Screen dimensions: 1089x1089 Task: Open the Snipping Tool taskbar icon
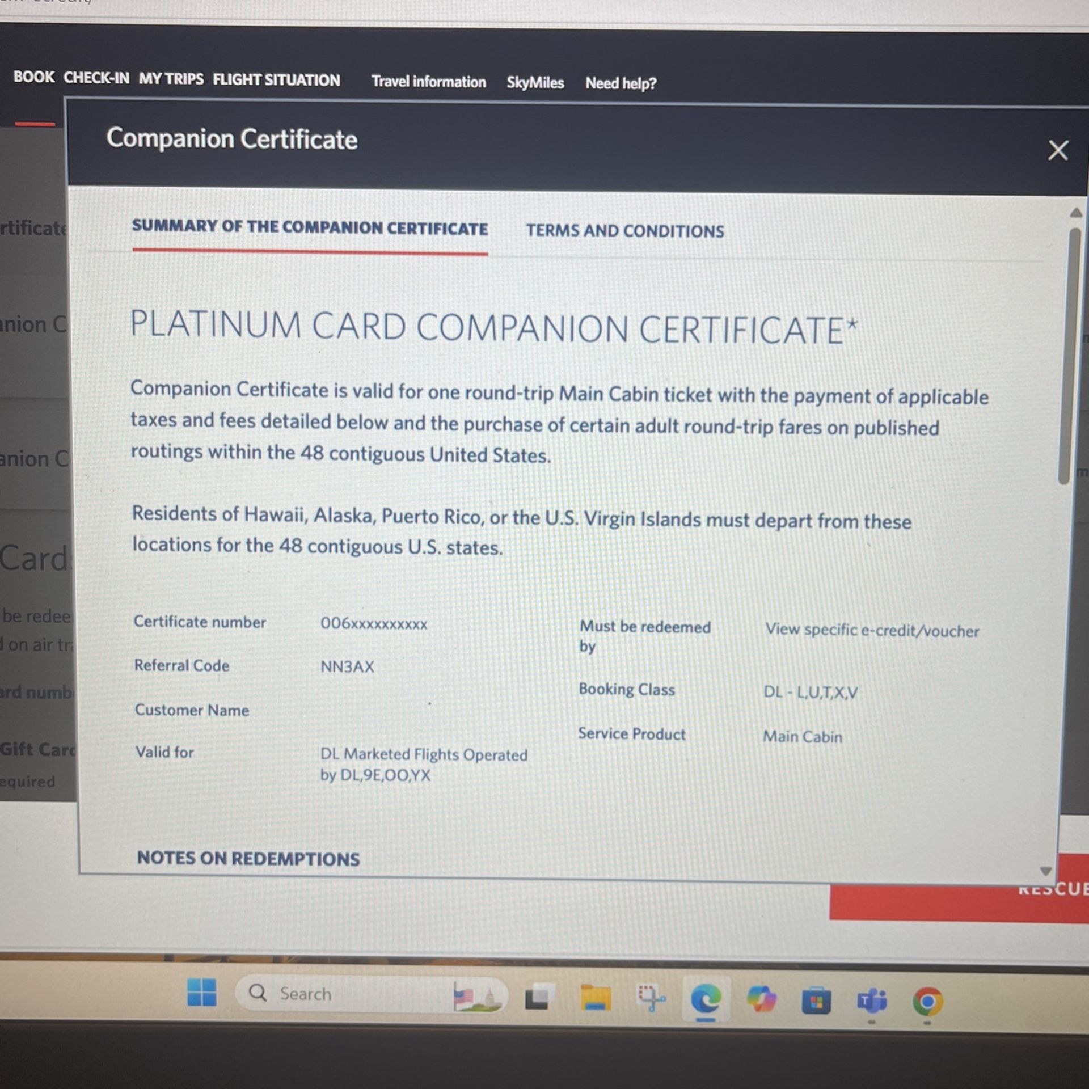click(x=651, y=998)
